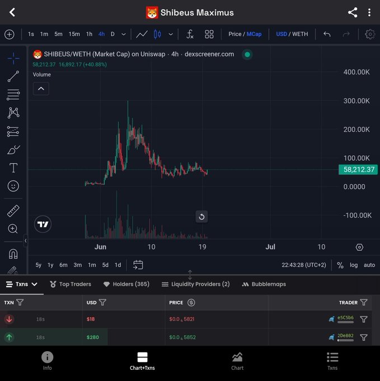Viewport: 380px width, 381px height.
Task: Switch quote currency to USD
Action: point(282,34)
